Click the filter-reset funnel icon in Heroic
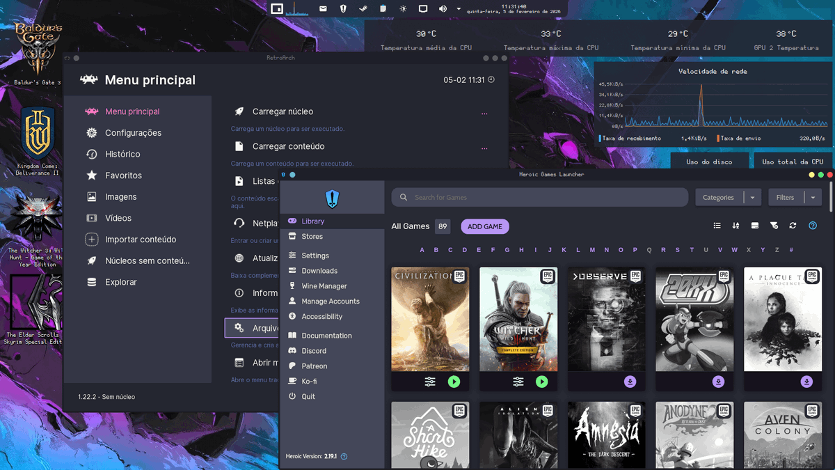Image resolution: width=835 pixels, height=470 pixels. click(774, 226)
